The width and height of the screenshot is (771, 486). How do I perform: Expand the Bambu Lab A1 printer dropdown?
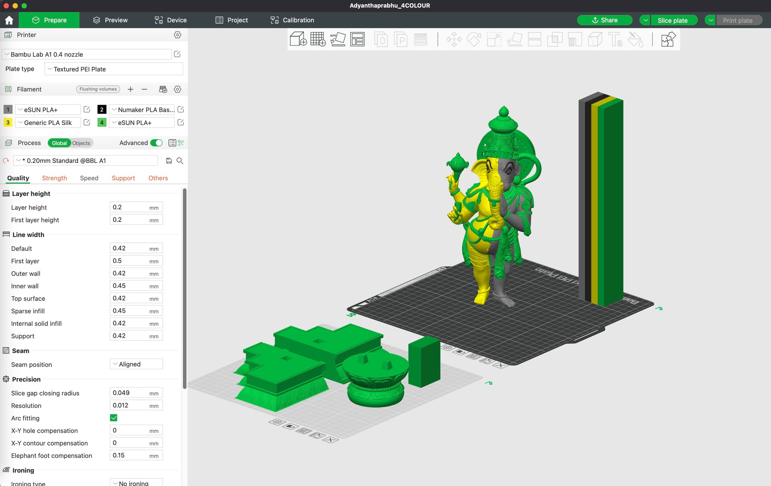pyautogui.click(x=87, y=55)
